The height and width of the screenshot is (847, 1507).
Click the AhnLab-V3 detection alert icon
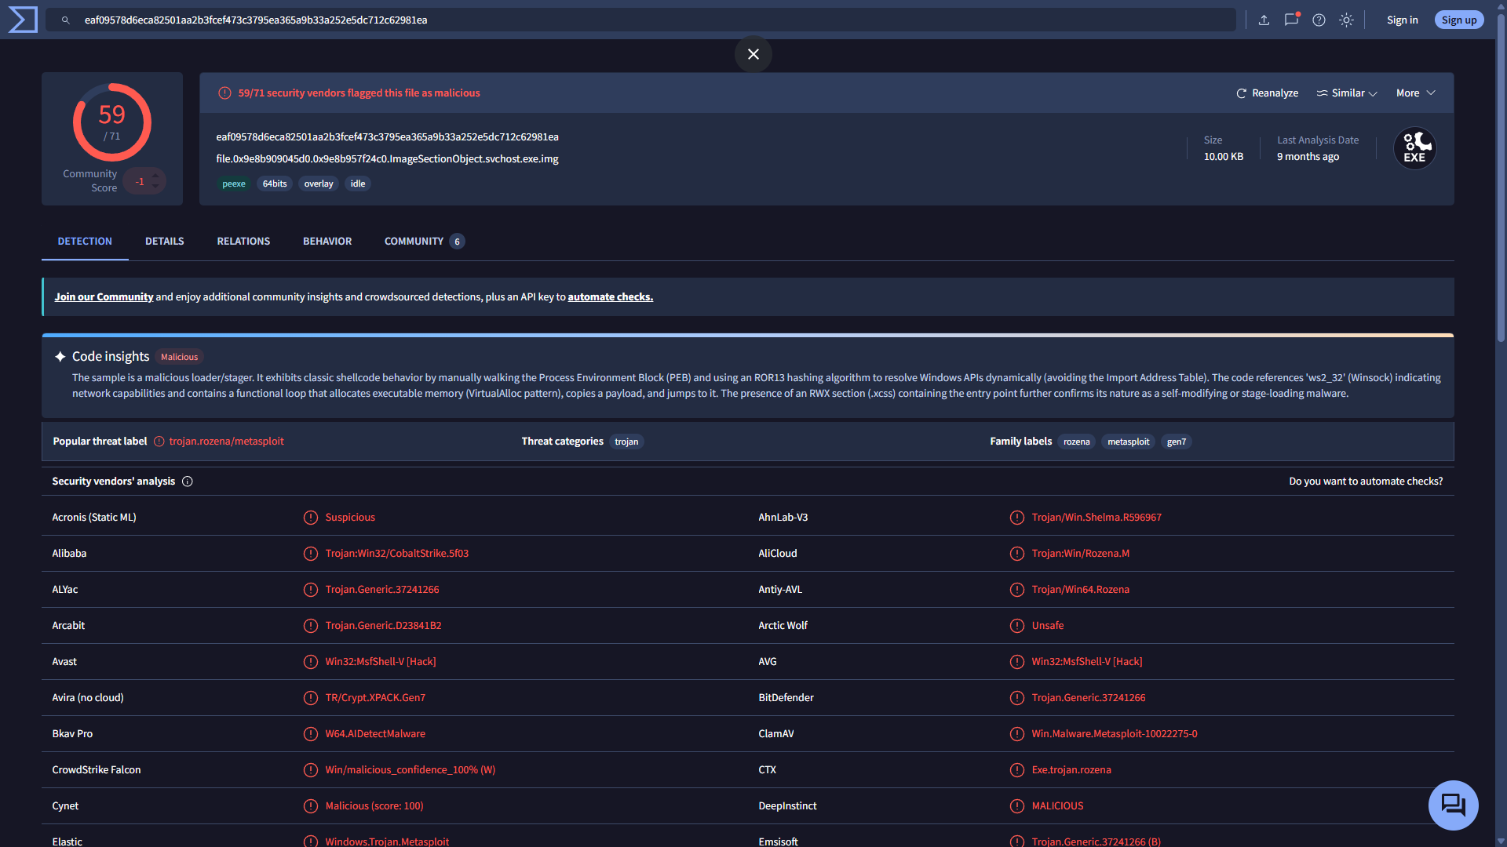pyautogui.click(x=1017, y=518)
